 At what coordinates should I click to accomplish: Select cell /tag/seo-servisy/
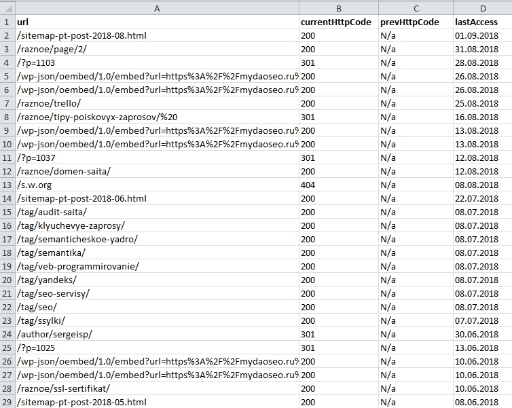[157, 294]
